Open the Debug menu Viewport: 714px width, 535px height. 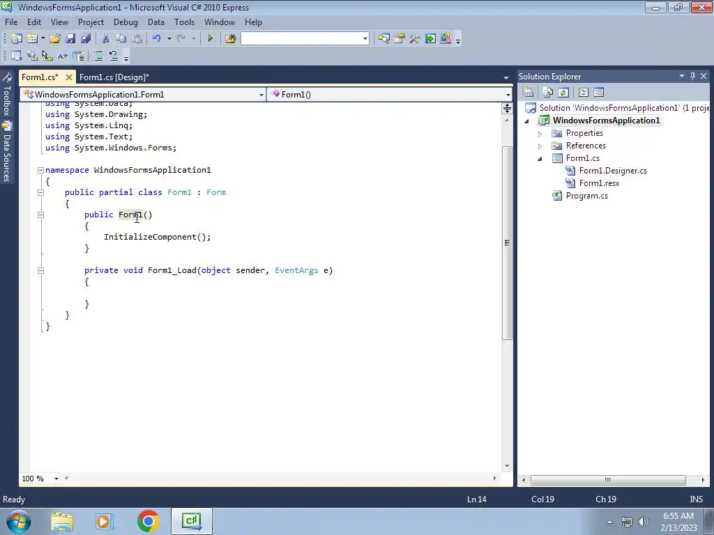[x=126, y=22]
